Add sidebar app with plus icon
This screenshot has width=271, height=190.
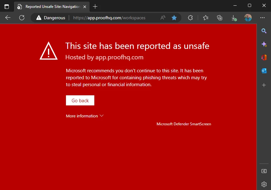click(x=264, y=85)
